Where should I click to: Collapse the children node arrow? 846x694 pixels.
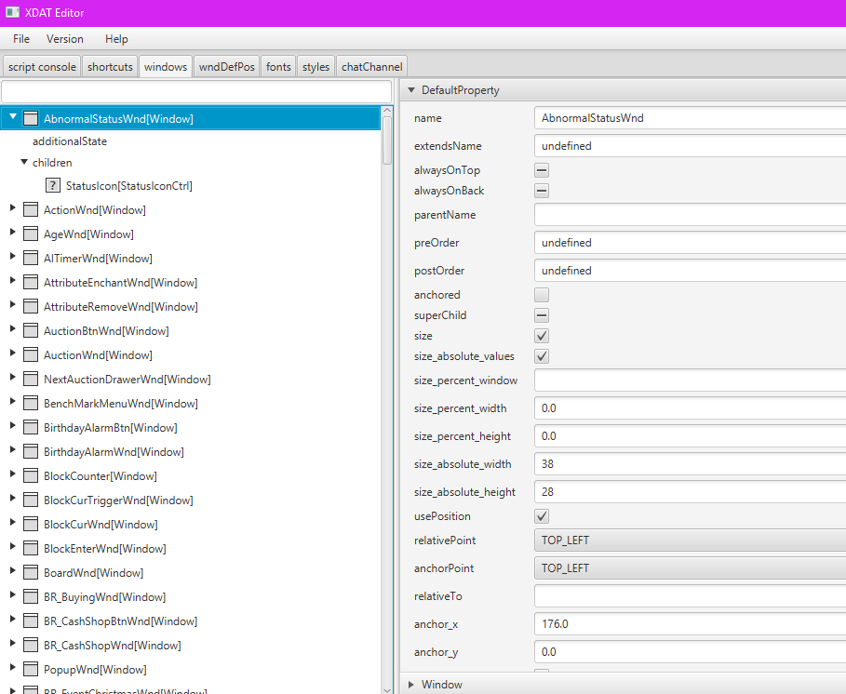pos(24,162)
